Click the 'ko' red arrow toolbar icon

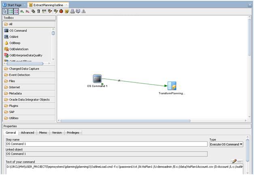pyautogui.click(x=28, y=11)
